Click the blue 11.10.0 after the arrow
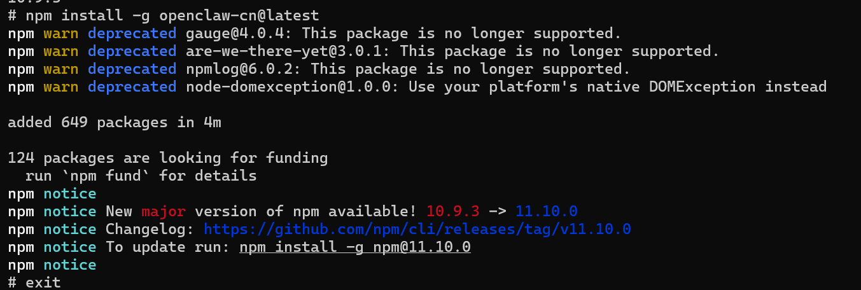 click(x=546, y=211)
